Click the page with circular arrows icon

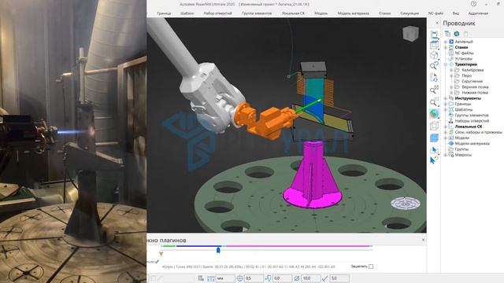434,77
